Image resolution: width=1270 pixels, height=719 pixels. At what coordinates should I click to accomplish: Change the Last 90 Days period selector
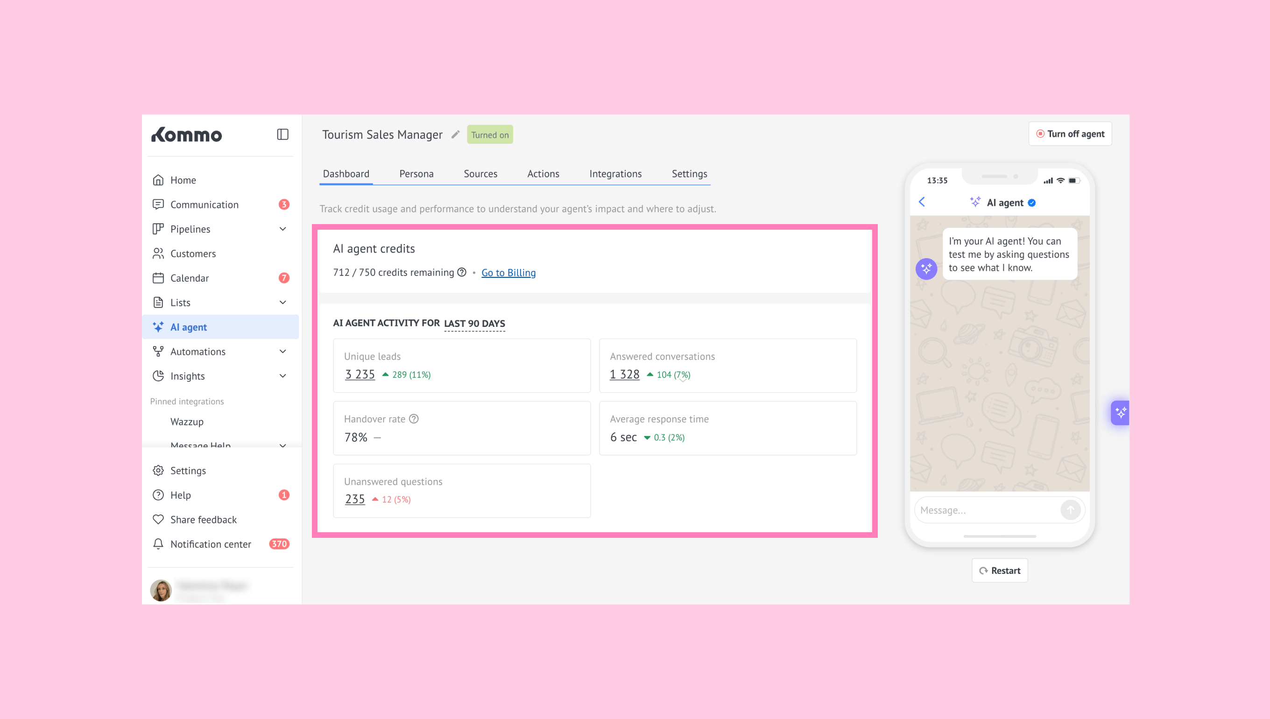474,324
